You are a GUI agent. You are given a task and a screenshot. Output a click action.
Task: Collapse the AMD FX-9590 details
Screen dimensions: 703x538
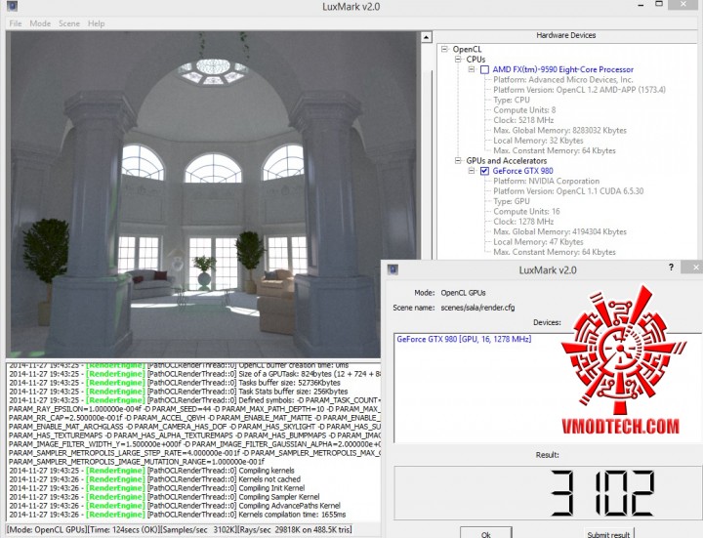coord(472,69)
